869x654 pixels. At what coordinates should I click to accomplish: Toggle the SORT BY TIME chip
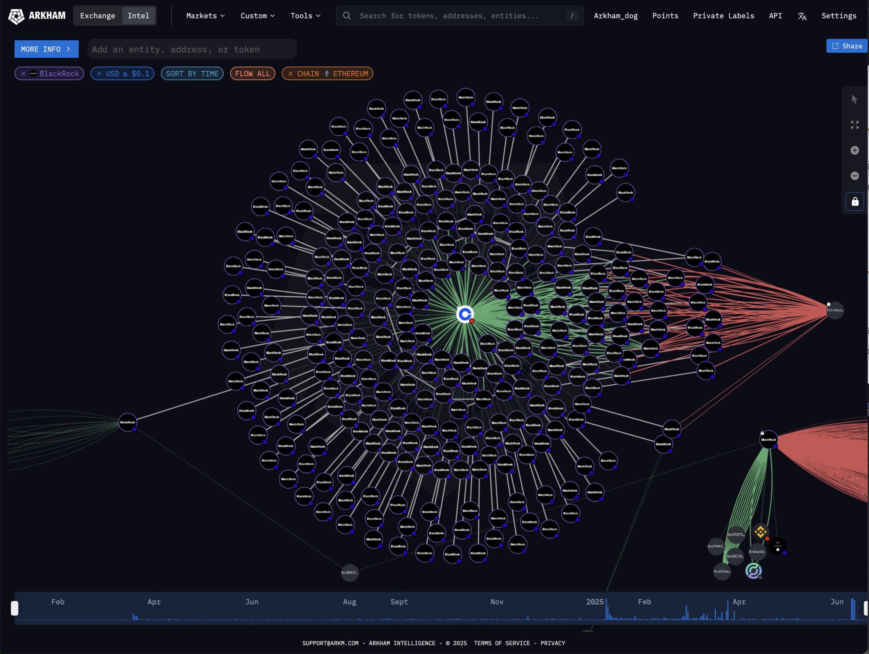click(x=192, y=73)
